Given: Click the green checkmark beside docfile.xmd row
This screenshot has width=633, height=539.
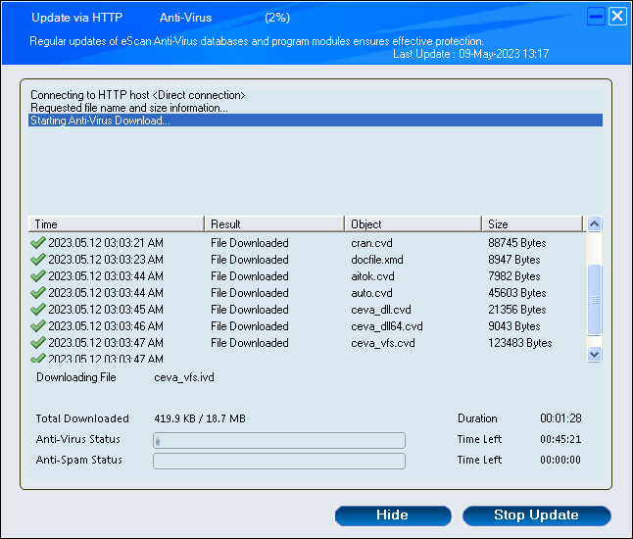Looking at the screenshot, I should coord(37,259).
